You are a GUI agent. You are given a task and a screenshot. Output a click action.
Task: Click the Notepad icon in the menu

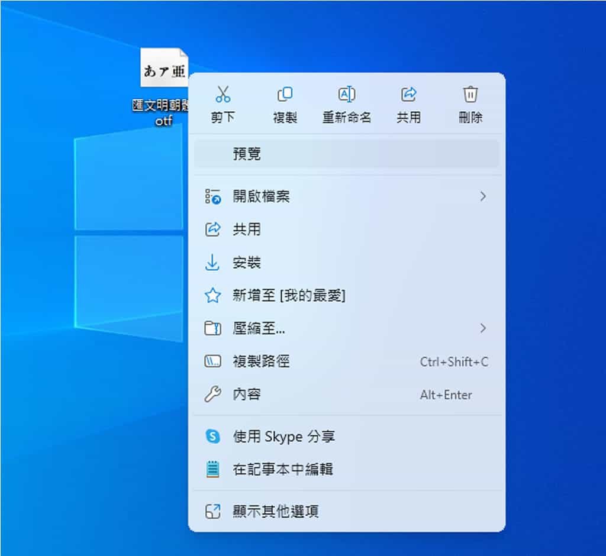(212, 469)
